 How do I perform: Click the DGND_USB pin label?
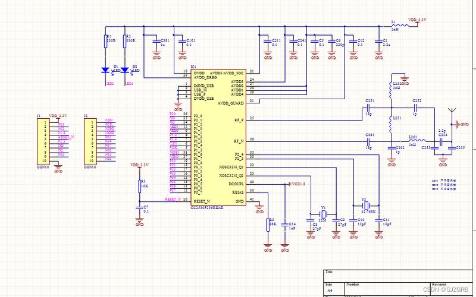click(203, 86)
